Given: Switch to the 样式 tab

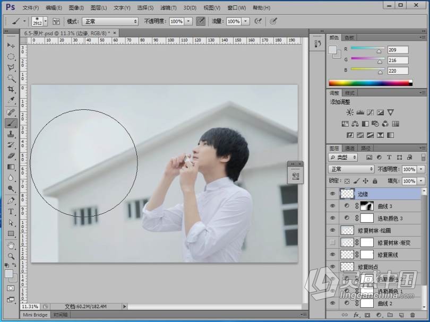Looking at the screenshot, I should (x=350, y=93).
